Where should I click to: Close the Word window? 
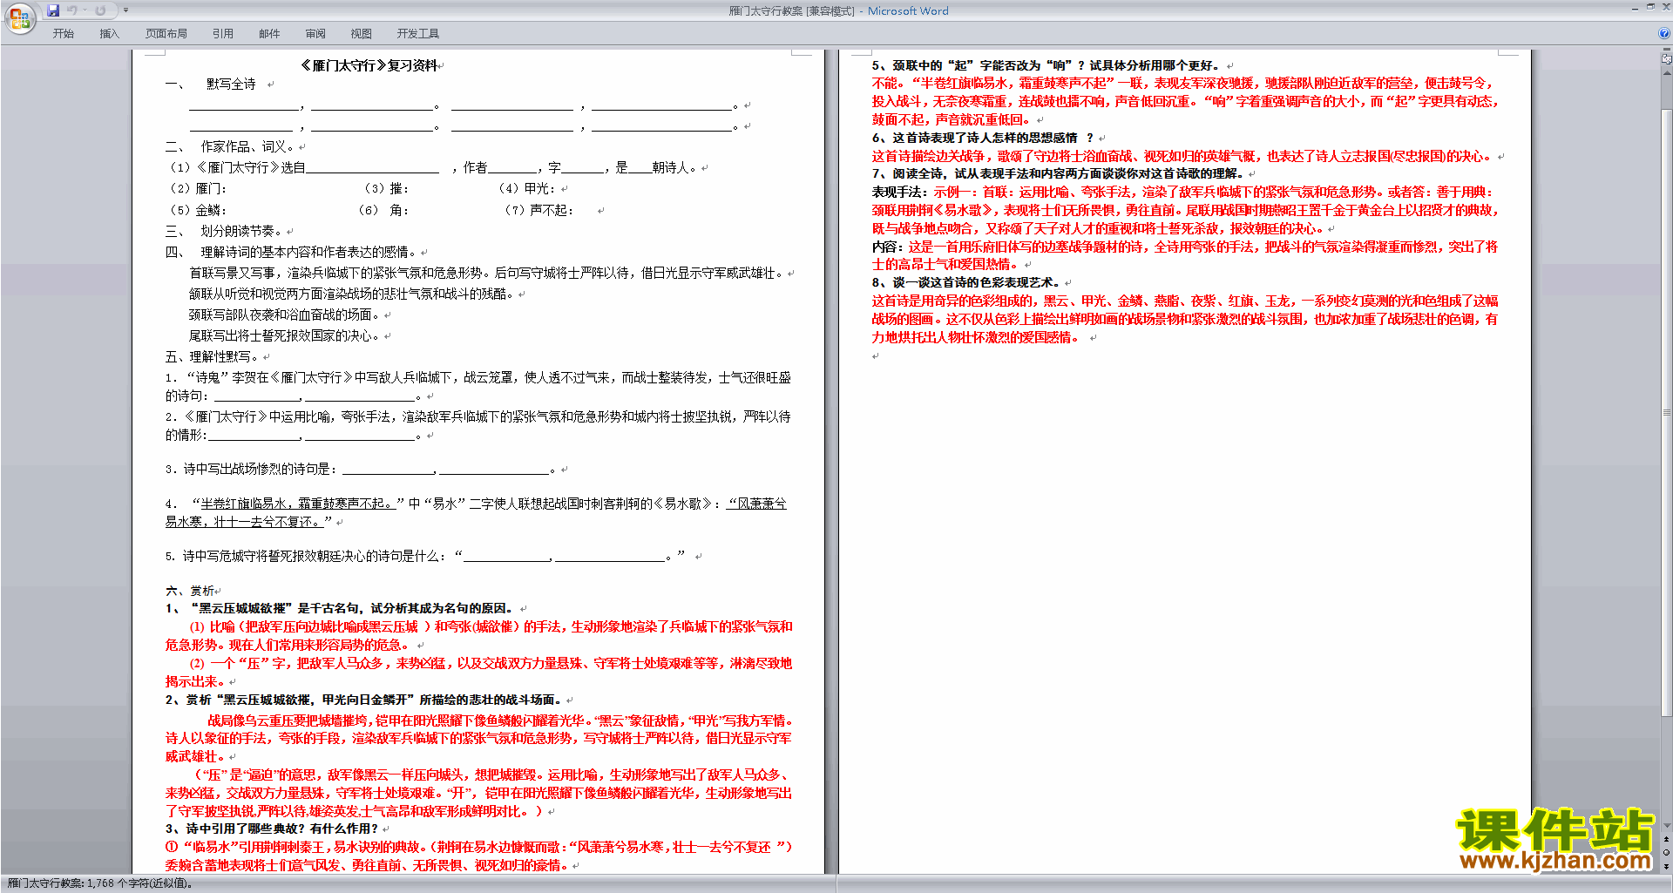click(x=1666, y=7)
